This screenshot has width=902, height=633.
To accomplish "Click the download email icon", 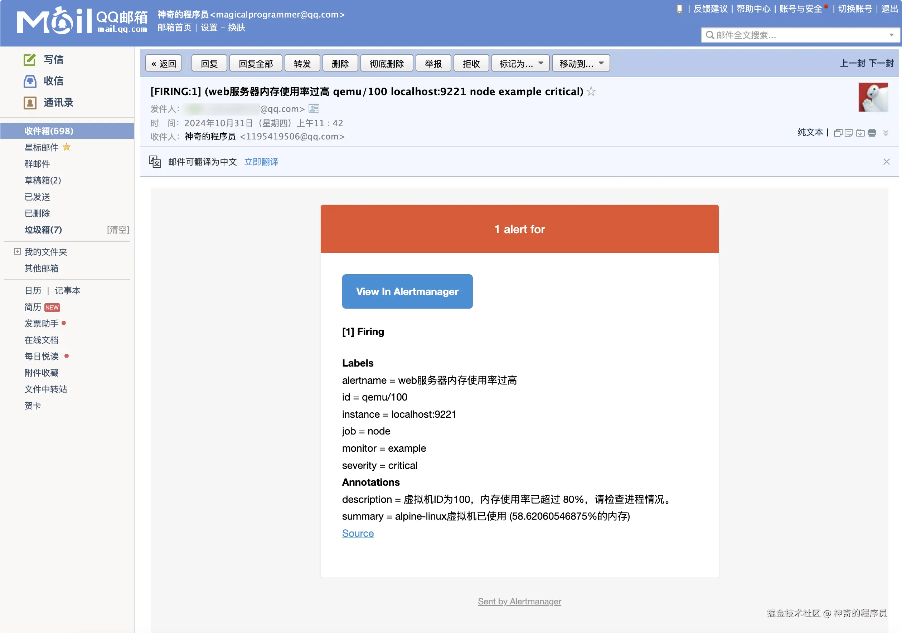I will [860, 133].
